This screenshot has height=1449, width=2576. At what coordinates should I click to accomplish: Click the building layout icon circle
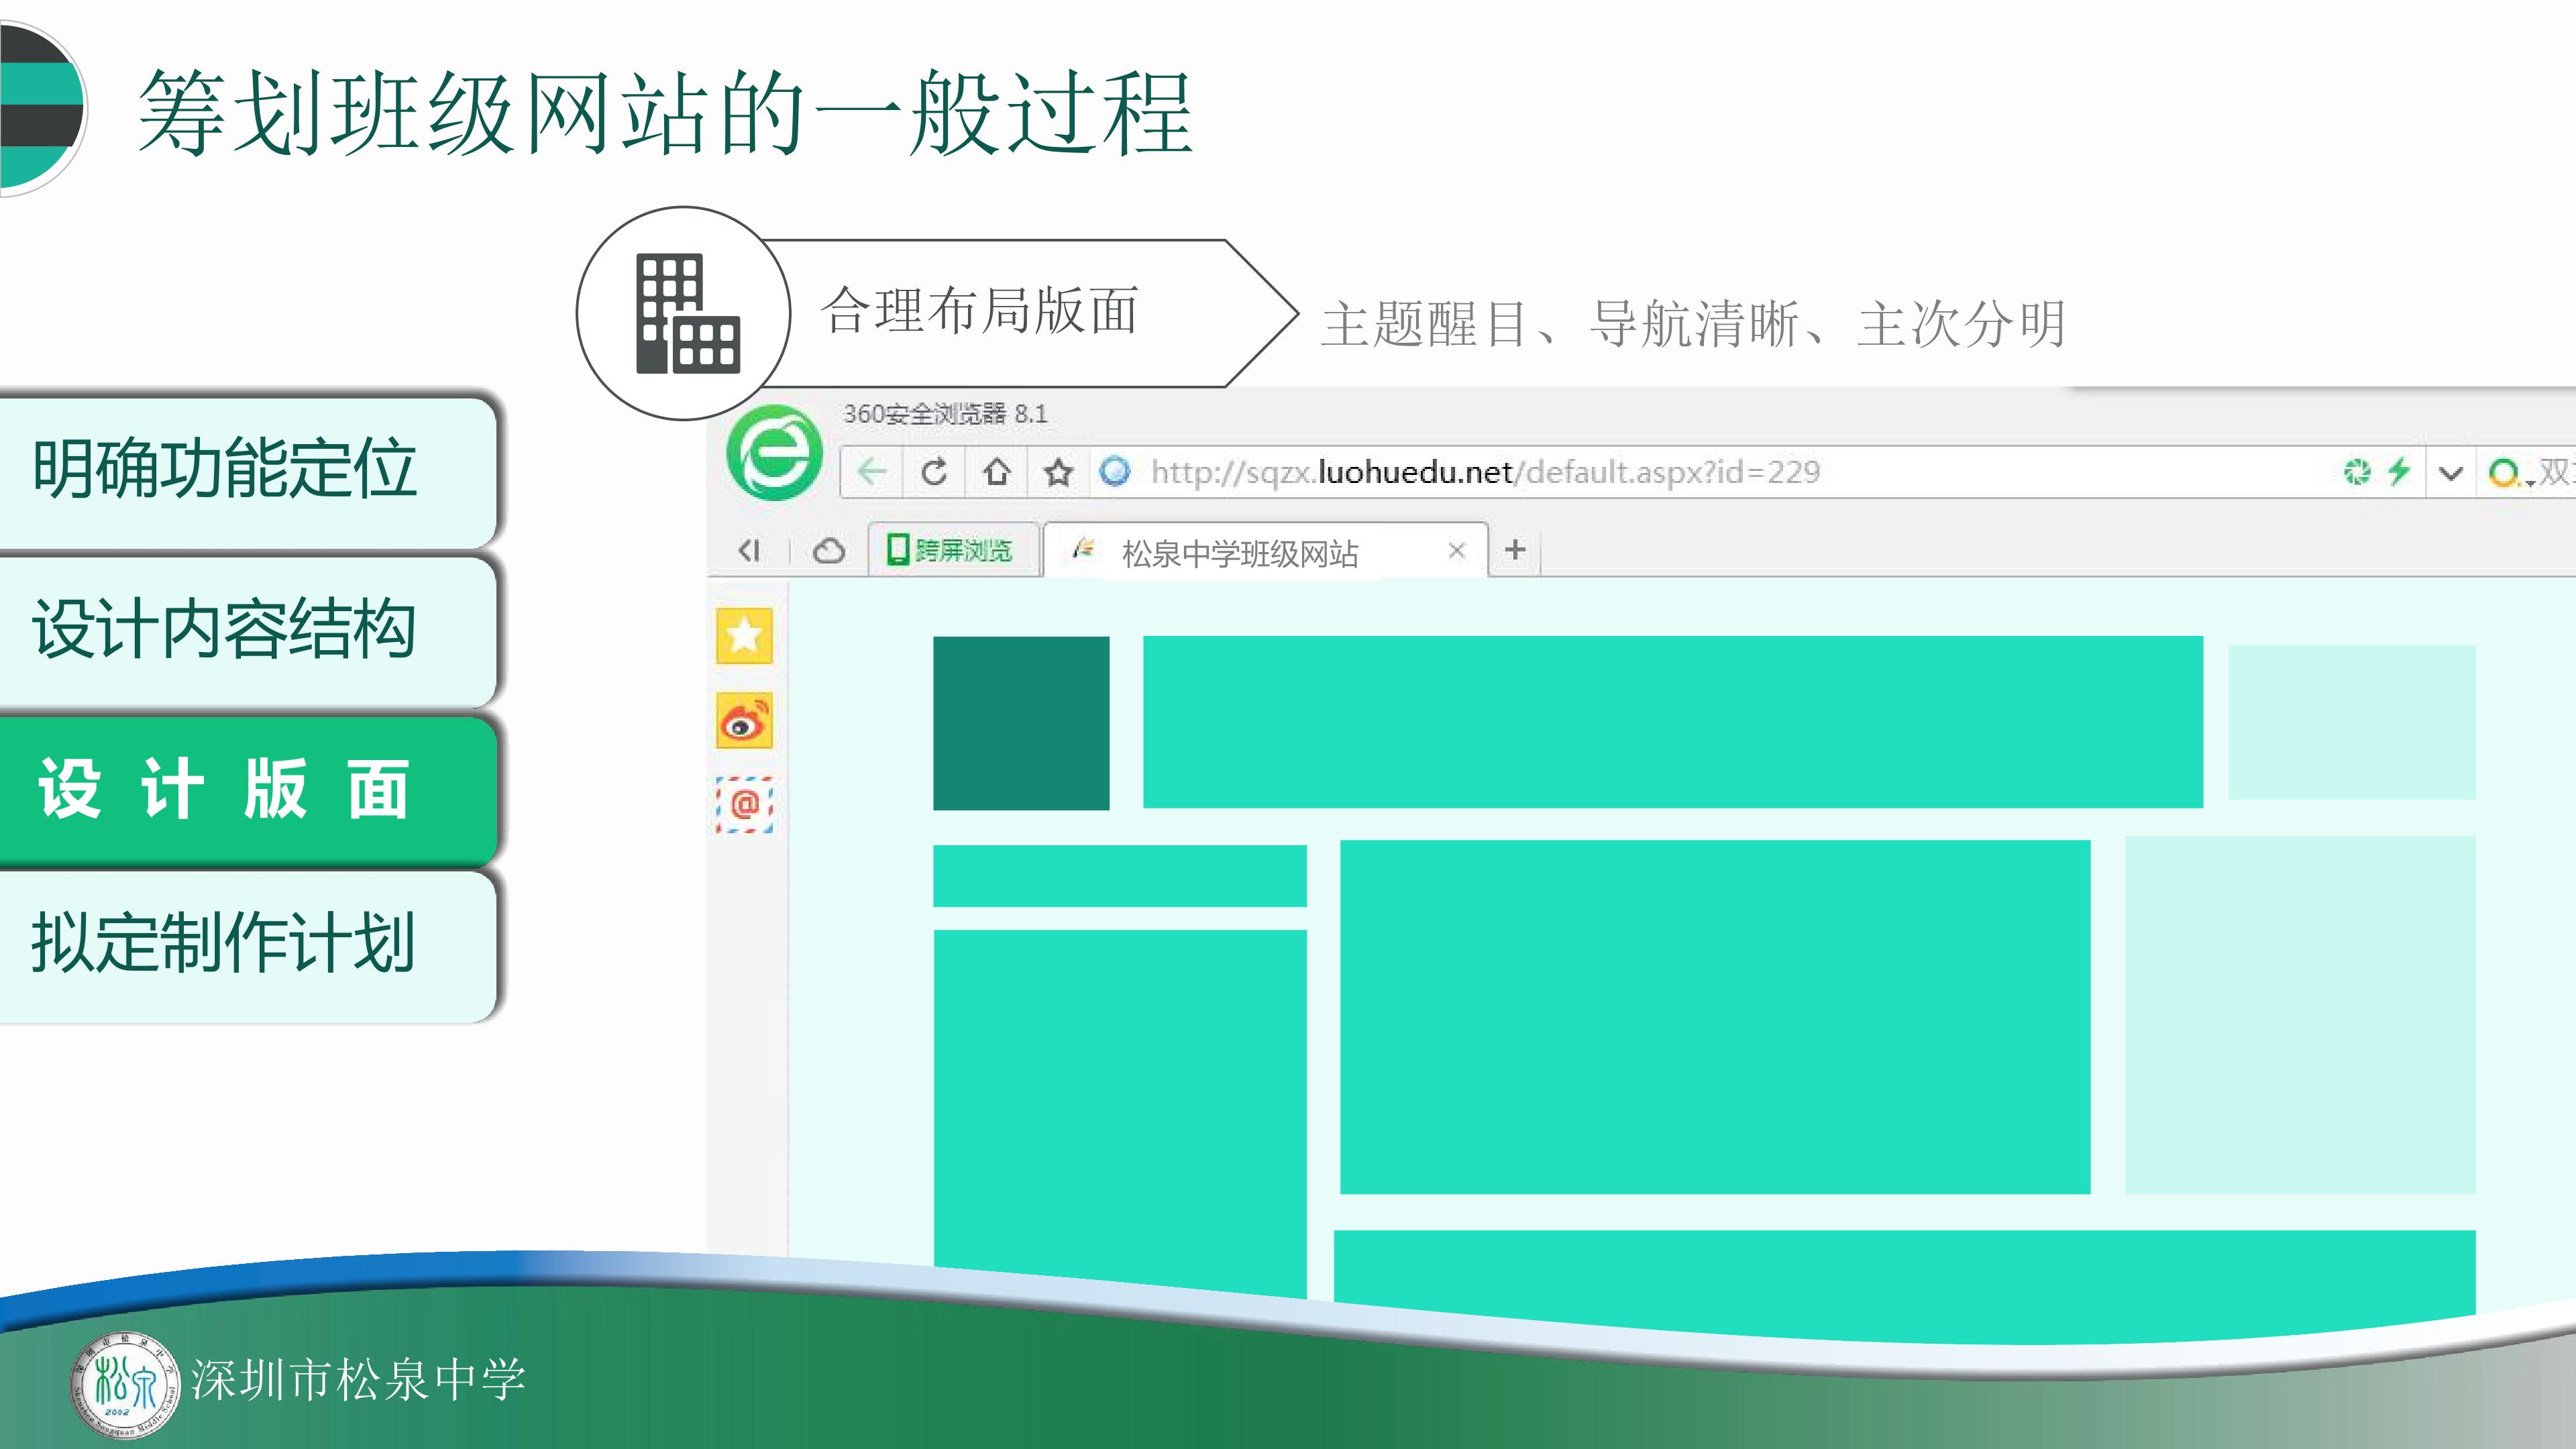(684, 313)
